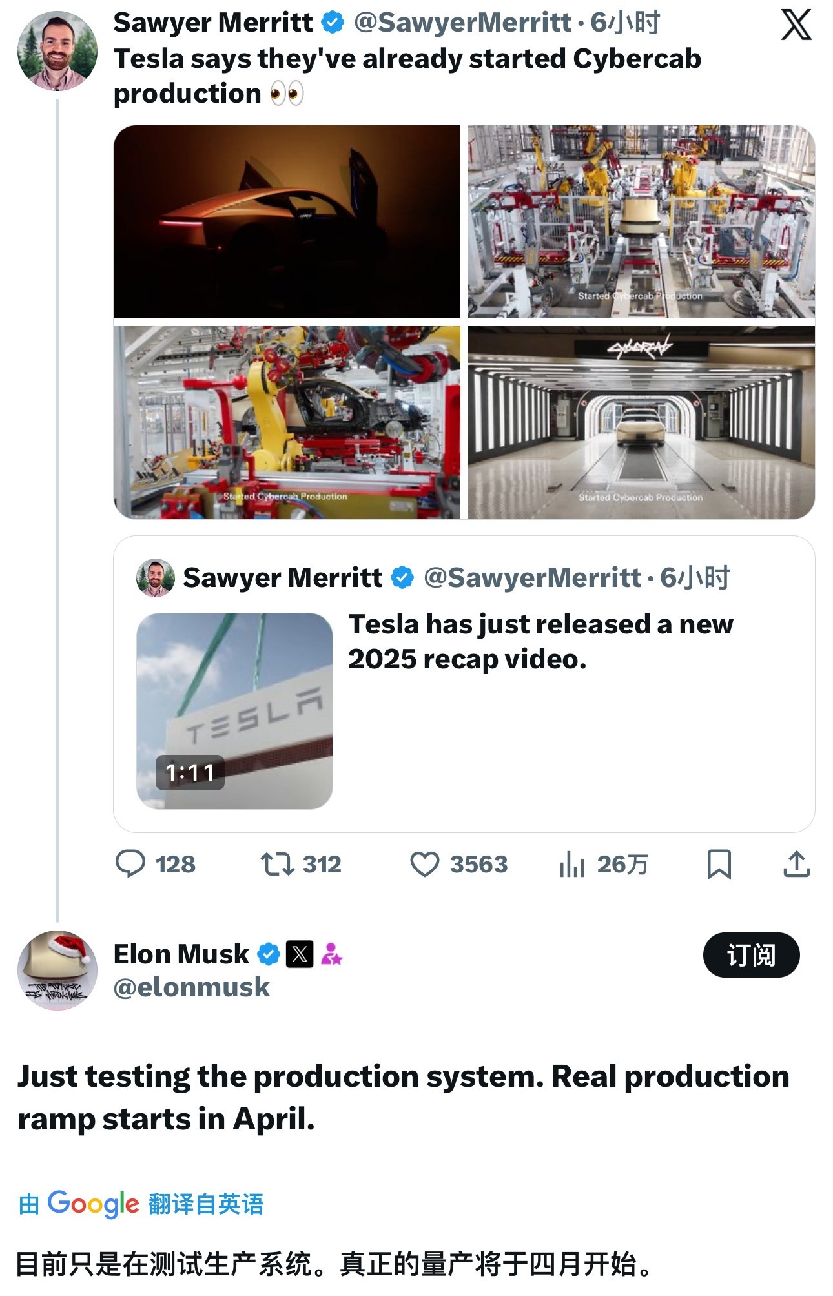Viewport: 833px width, 1296px height.
Task: Open Sawyer Merritt's profile avatar at top
Action: (57, 51)
